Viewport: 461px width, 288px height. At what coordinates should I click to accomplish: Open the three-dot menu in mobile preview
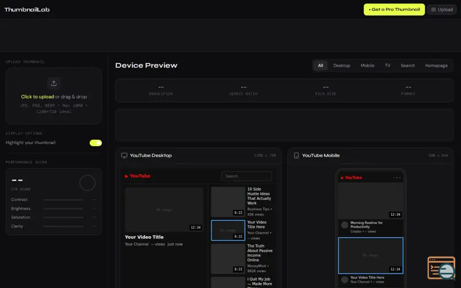click(x=397, y=177)
